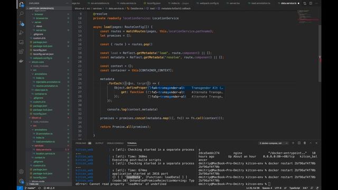Switch to the server.tsx editor tab

tap(233, 4)
